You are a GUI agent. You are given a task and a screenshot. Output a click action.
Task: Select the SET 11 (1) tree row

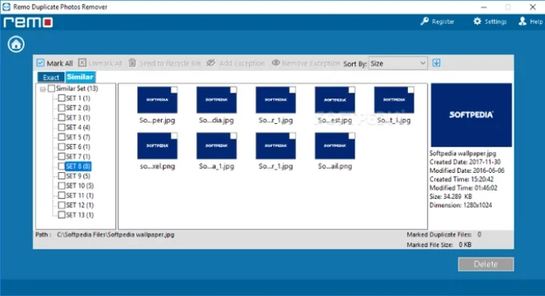click(x=79, y=196)
